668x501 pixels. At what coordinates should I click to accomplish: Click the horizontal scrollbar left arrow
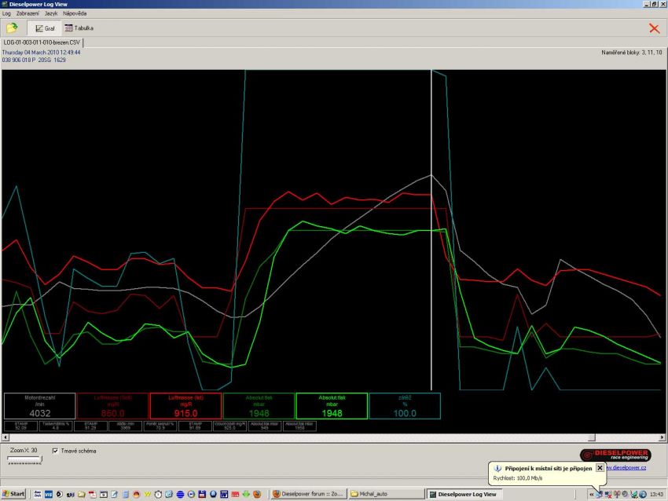[6, 437]
